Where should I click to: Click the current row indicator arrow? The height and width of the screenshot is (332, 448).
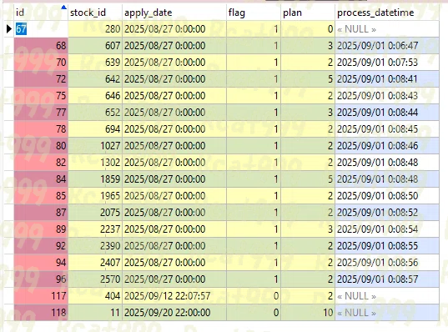tap(9, 29)
